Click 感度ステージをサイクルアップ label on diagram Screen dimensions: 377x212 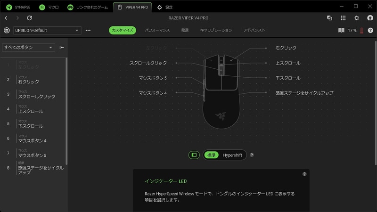pyautogui.click(x=304, y=93)
